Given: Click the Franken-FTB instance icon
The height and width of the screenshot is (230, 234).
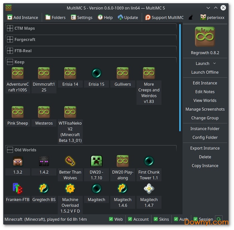Looking at the screenshot, I should pyautogui.click(x=18, y=189).
